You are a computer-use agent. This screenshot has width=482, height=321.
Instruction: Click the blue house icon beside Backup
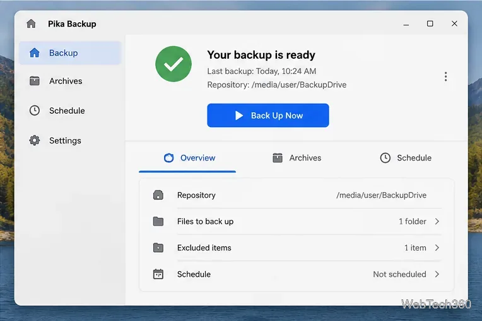tap(35, 52)
